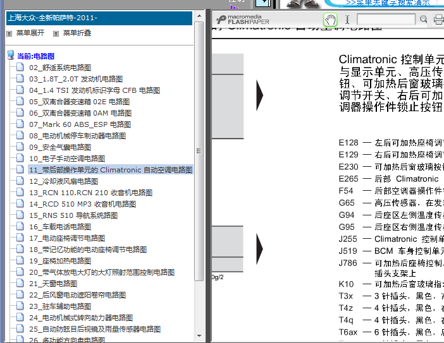Open 07_Mark 60 ABS_ESP 电路图
This screenshot has width=444, height=343.
[80, 124]
